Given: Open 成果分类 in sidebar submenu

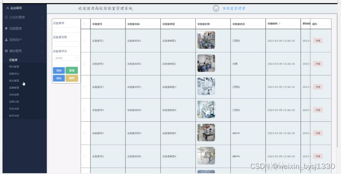Looking at the screenshot, I should (14, 102).
